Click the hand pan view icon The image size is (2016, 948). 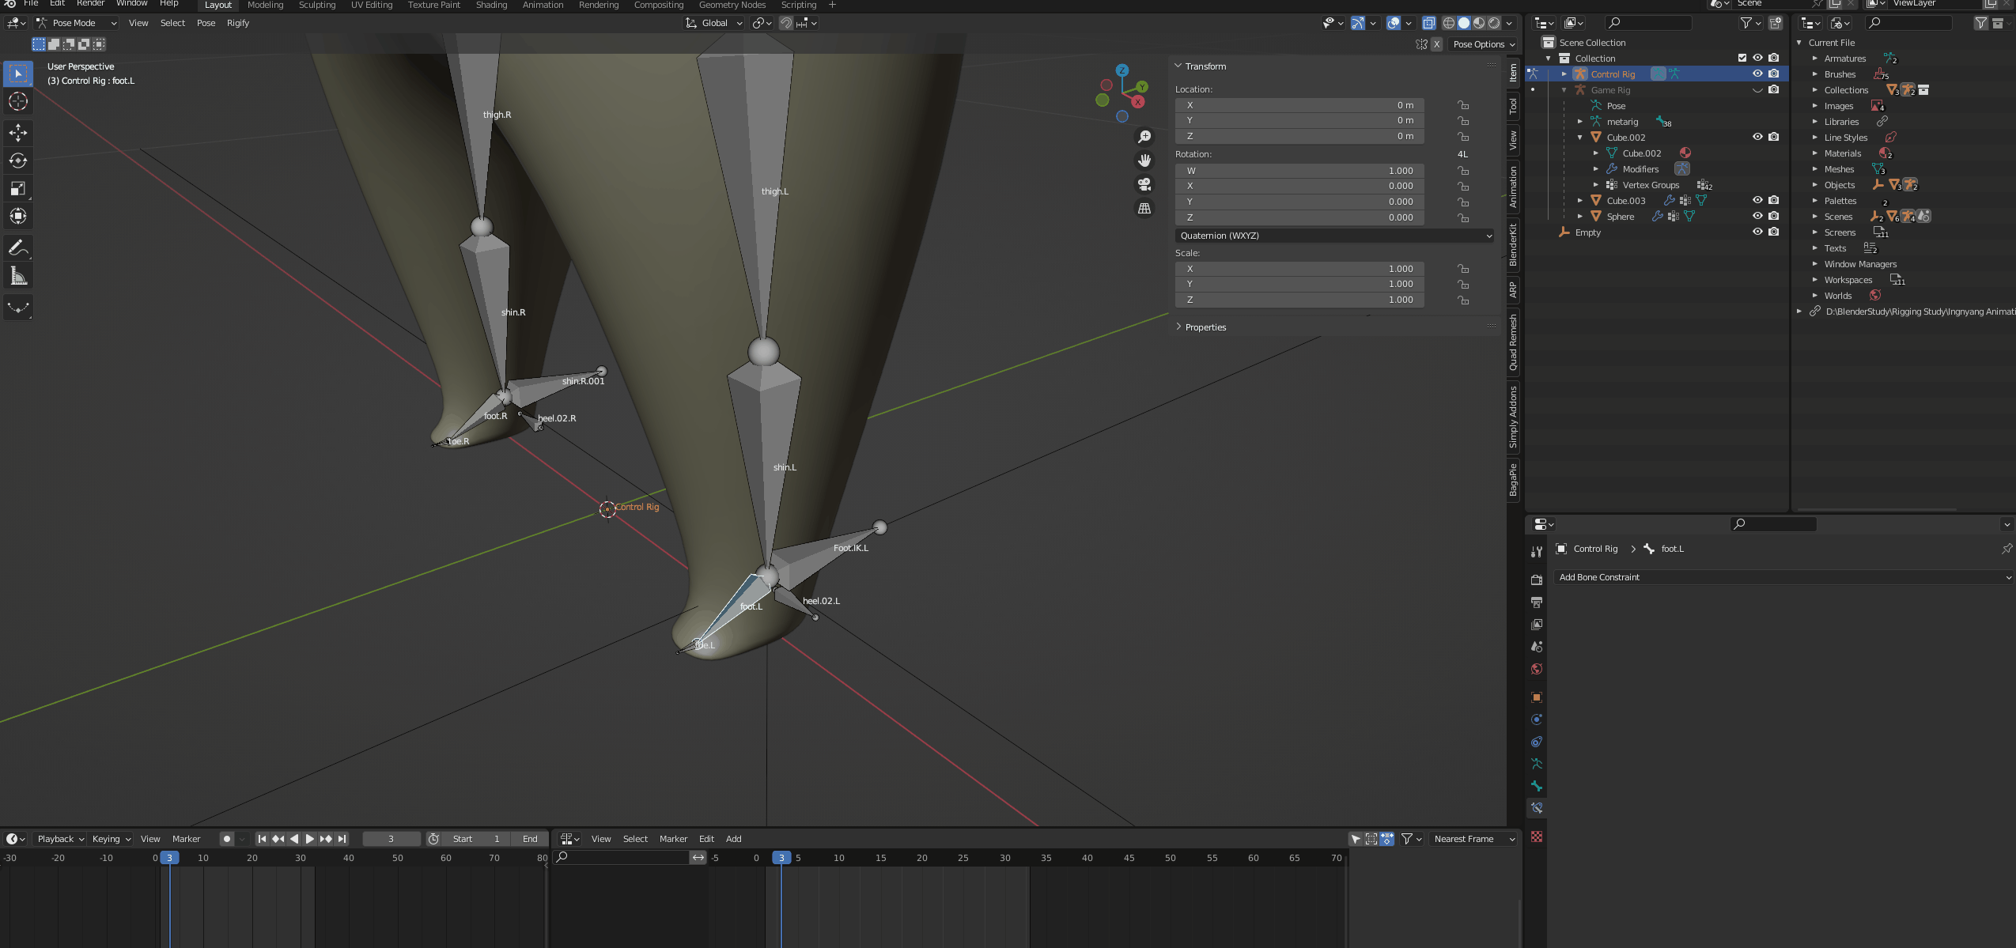pyautogui.click(x=1144, y=161)
